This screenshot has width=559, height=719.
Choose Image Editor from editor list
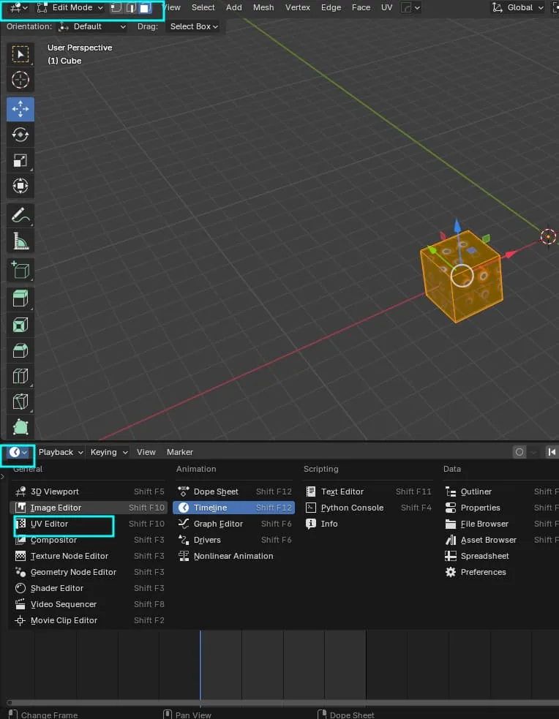tap(88, 508)
